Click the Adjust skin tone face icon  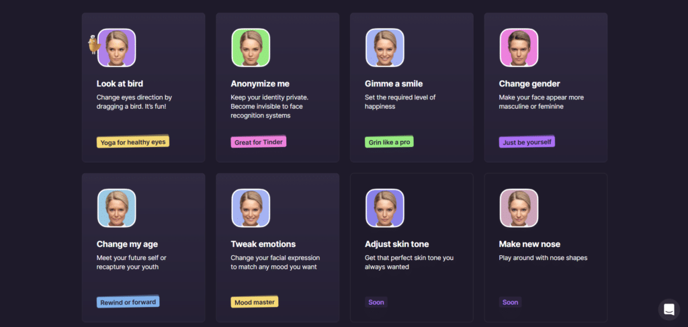(x=385, y=208)
